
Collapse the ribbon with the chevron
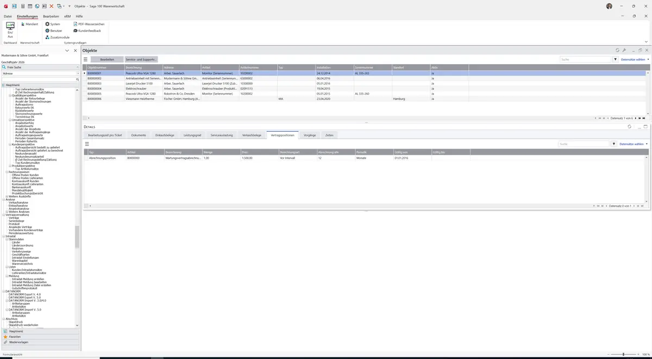[646, 42]
